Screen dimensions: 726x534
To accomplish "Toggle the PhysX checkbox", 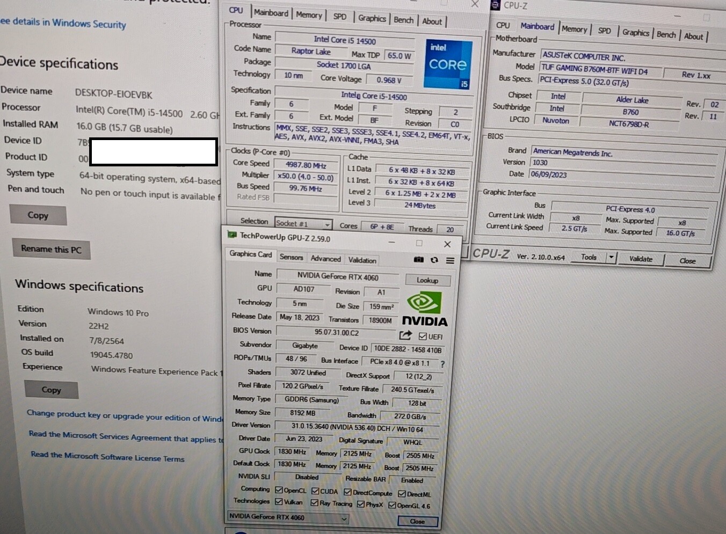I will pyautogui.click(x=361, y=504).
